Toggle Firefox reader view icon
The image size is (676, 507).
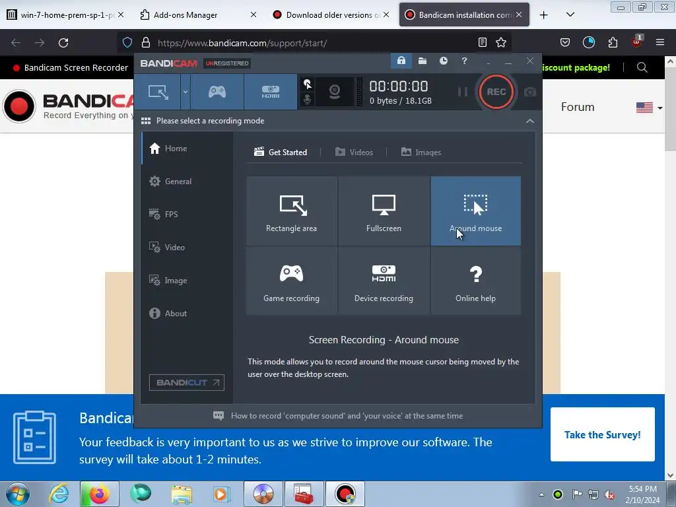pyautogui.click(x=483, y=43)
